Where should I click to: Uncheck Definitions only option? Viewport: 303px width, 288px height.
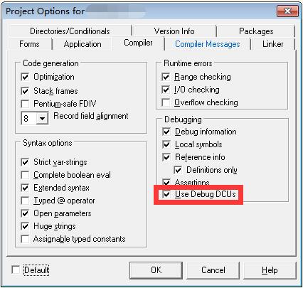pyautogui.click(x=178, y=170)
